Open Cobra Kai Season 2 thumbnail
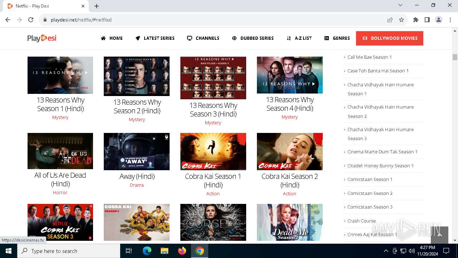Image resolution: width=458 pixels, height=258 pixels. [x=290, y=152]
